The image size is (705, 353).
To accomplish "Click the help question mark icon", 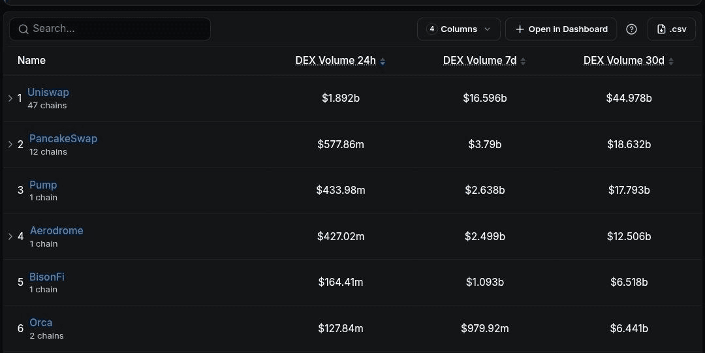I will pyautogui.click(x=631, y=29).
